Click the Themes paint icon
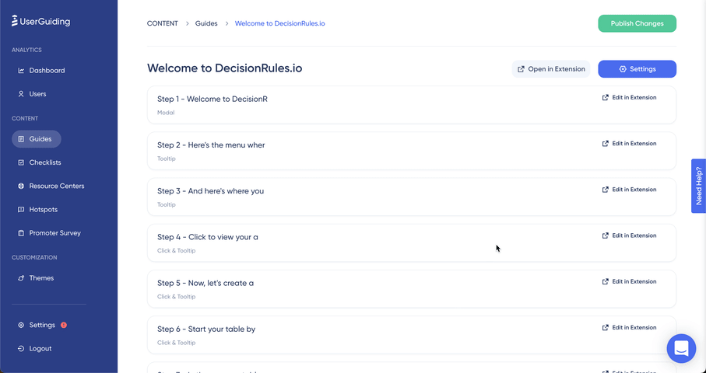The width and height of the screenshot is (706, 373). (x=21, y=278)
